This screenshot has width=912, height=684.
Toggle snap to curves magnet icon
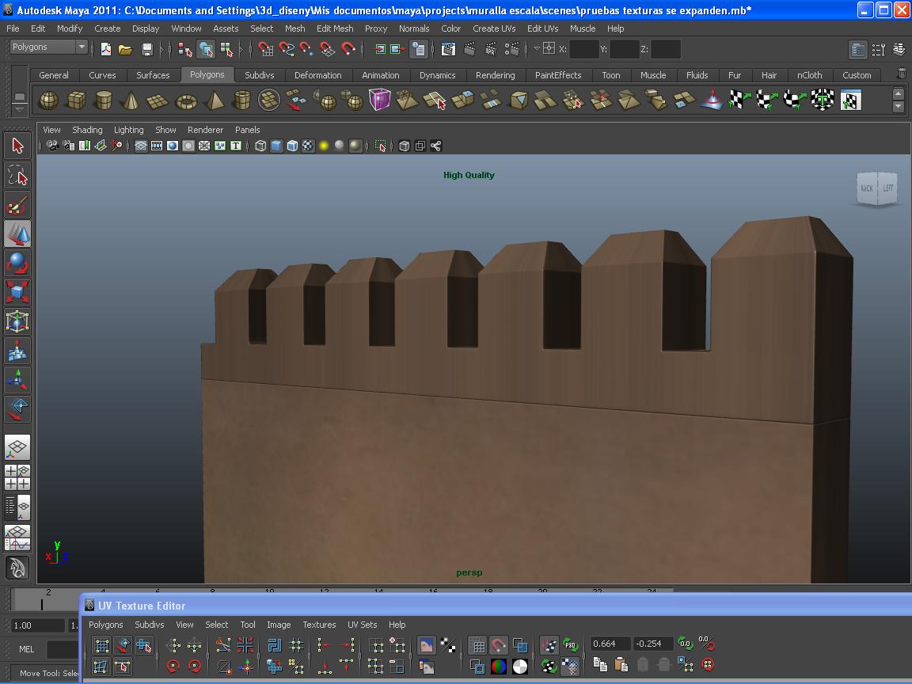pos(286,49)
